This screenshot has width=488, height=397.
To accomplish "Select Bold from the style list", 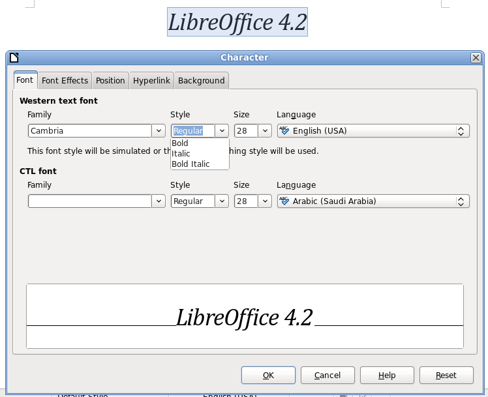I will (180, 143).
